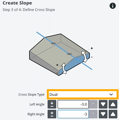The image size is (119, 120).
Task: Click the chevron arrow in the Cross Slope Type box
Action: click(x=111, y=94)
